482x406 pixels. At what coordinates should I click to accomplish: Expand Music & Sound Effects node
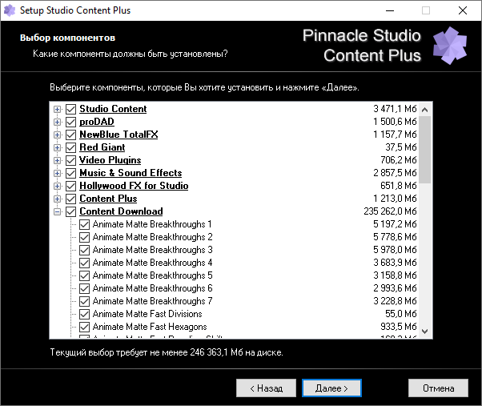(x=57, y=173)
